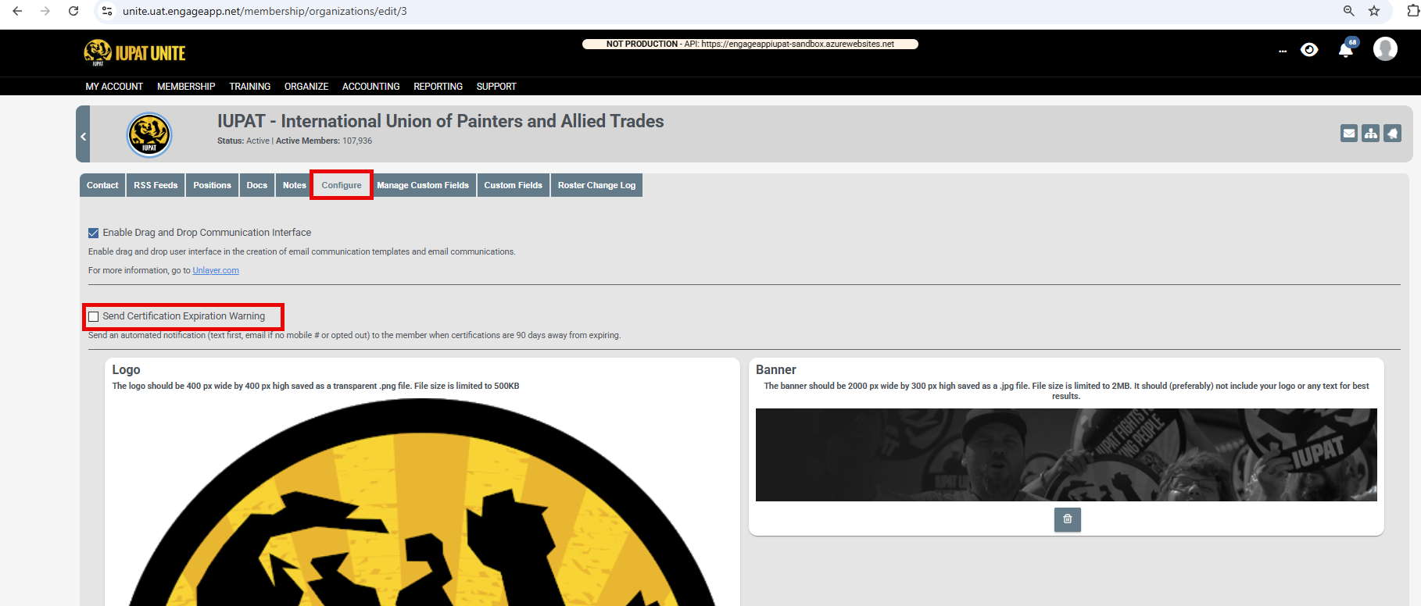The image size is (1421, 606).
Task: Click the Banner section heading
Action: [775, 369]
